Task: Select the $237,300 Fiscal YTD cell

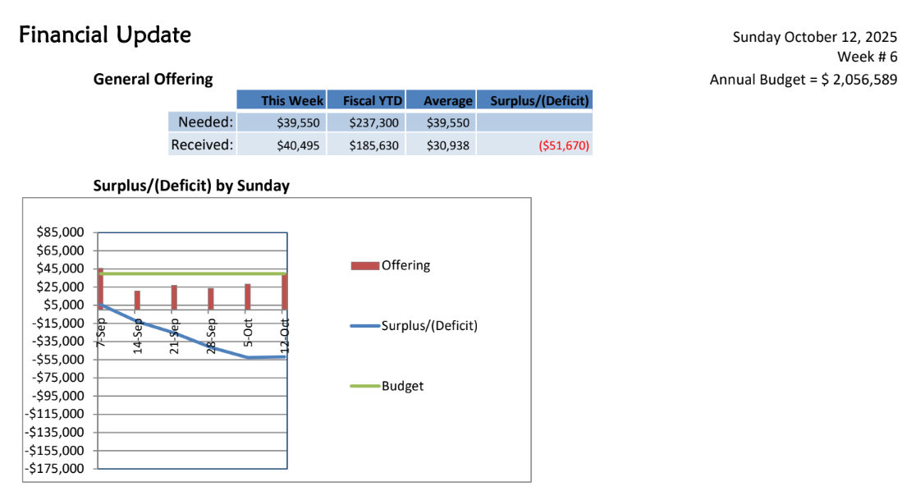Action: (x=375, y=123)
